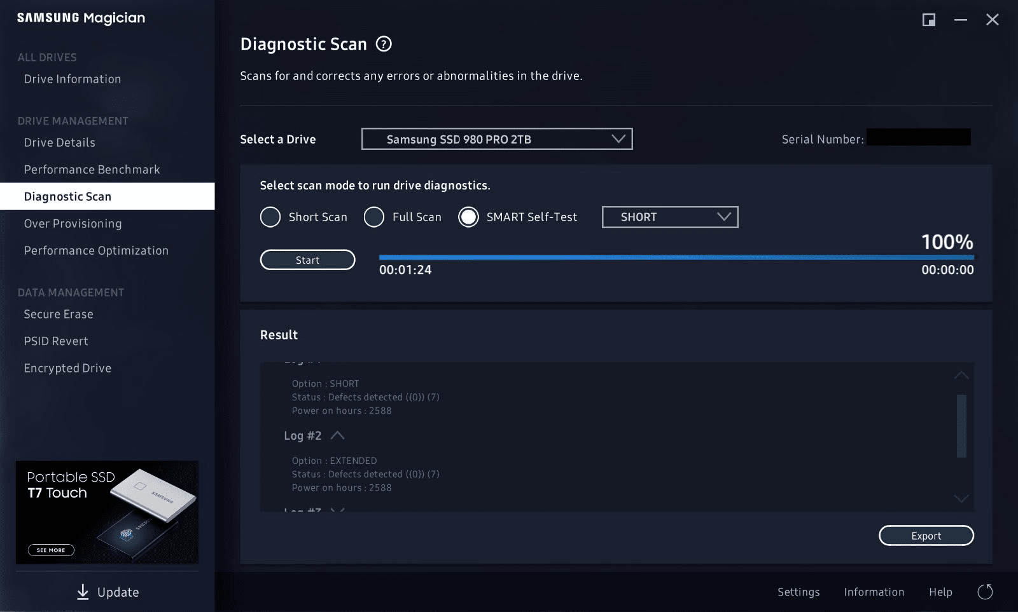The image size is (1018, 612).
Task: Click the scan progress bar
Action: point(676,257)
